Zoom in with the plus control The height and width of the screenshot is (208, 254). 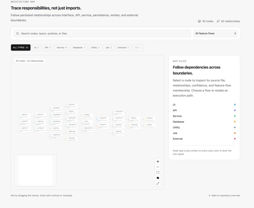pyautogui.click(x=158, y=162)
